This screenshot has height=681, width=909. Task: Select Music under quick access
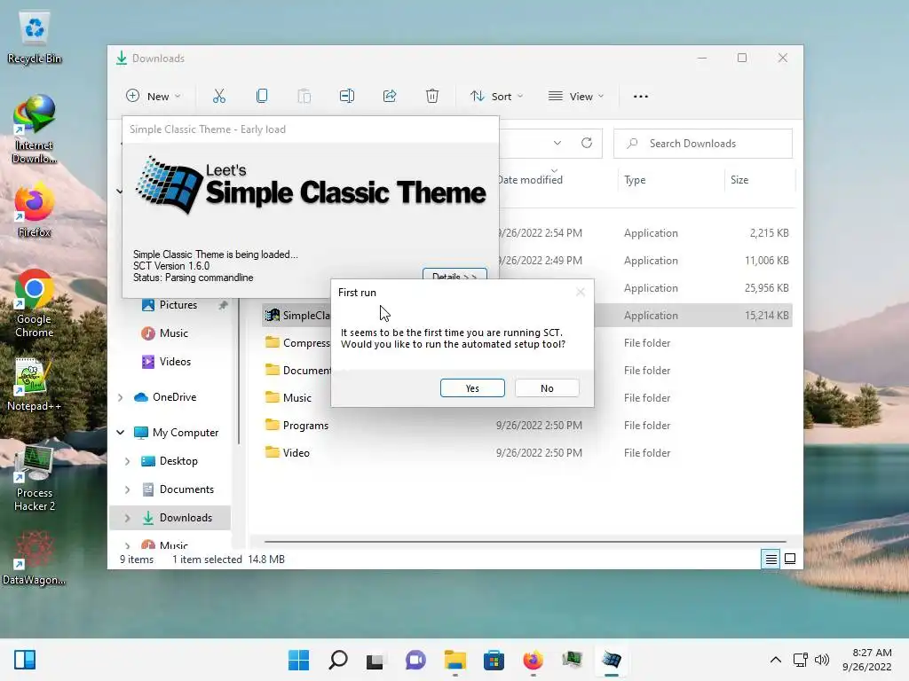(x=173, y=333)
